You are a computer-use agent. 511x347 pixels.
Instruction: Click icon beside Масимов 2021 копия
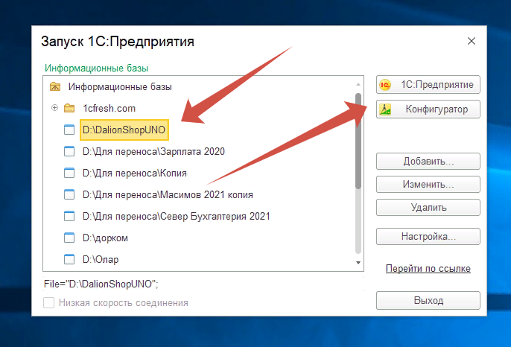coord(69,194)
